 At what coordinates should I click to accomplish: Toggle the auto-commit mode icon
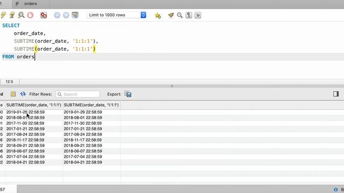click(x=75, y=15)
